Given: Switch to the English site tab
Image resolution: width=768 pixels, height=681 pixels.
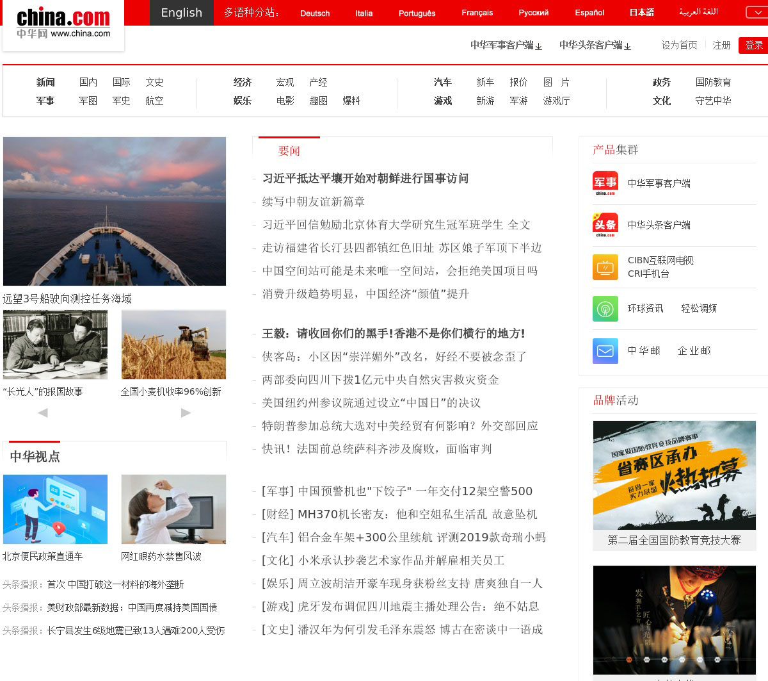Looking at the screenshot, I should (181, 13).
